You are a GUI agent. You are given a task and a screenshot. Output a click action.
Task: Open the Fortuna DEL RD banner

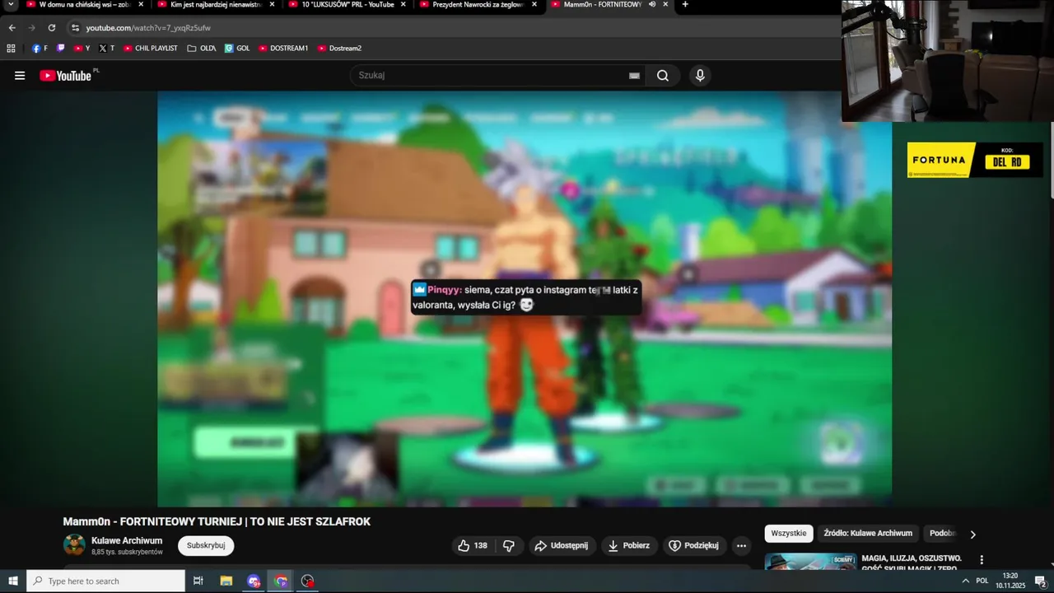pyautogui.click(x=975, y=160)
